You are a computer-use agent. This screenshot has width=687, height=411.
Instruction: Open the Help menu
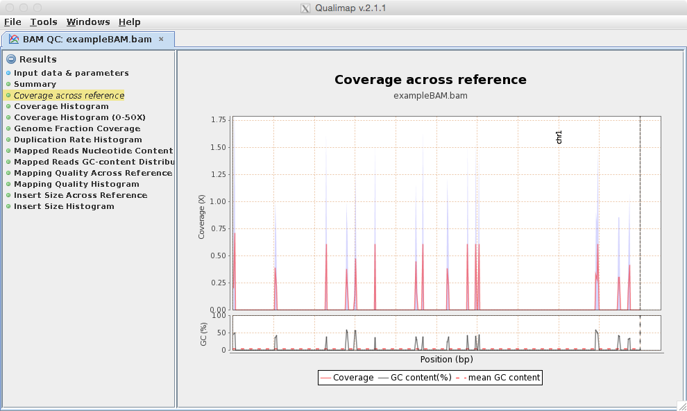tap(129, 22)
